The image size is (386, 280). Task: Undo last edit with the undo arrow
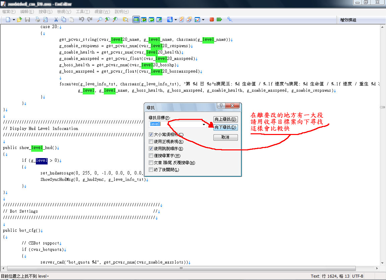pyautogui.click(x=81, y=20)
